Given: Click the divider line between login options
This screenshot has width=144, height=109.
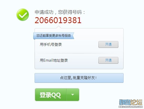Looking at the screenshot, I should [x=77, y=53].
